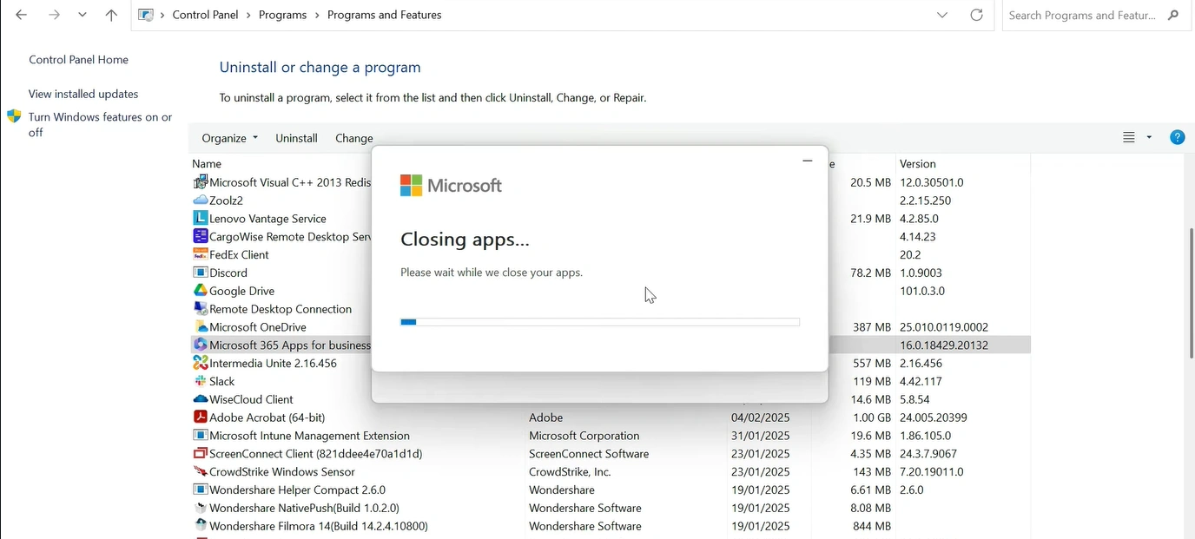
Task: Open previous locations dropdown next to back button
Action: [x=82, y=14]
